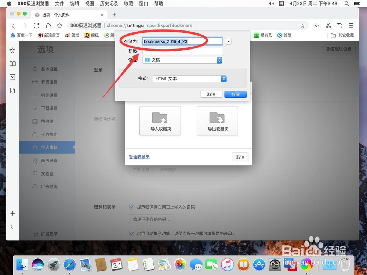The height and width of the screenshot is (275, 367).
Task: Open the 历史记录 menu in menu bar
Action: coord(108,4)
